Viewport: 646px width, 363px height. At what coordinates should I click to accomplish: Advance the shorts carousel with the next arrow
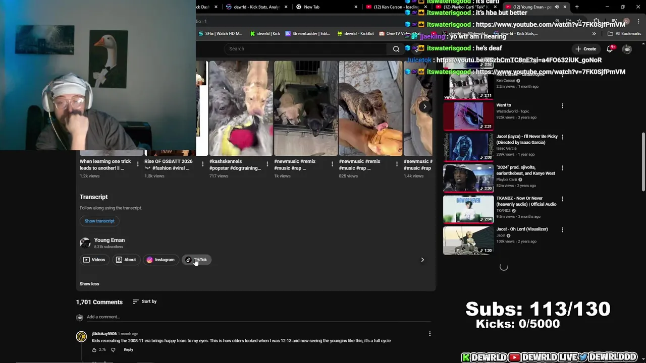pos(424,106)
